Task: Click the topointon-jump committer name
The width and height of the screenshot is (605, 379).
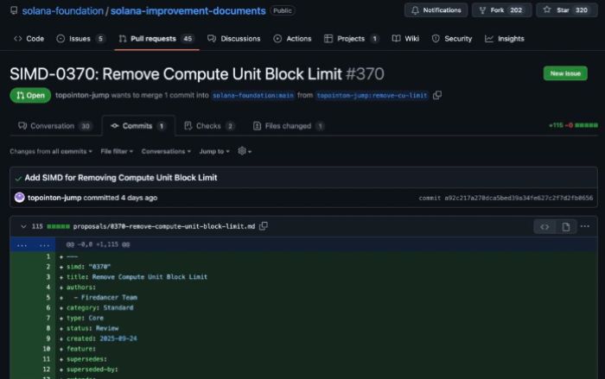Action: (x=54, y=198)
